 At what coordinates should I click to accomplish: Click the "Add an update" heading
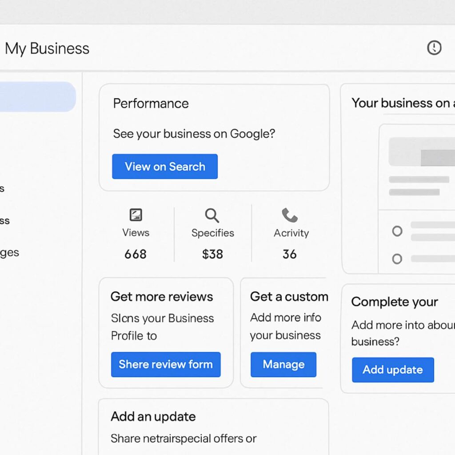(x=153, y=417)
